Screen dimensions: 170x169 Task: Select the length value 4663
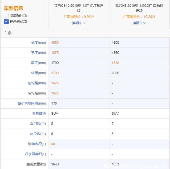[x=55, y=43]
